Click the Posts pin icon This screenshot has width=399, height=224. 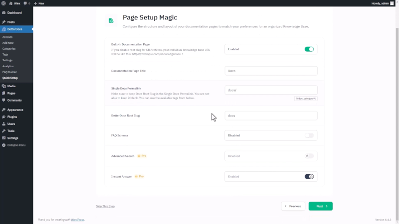(x=4, y=22)
